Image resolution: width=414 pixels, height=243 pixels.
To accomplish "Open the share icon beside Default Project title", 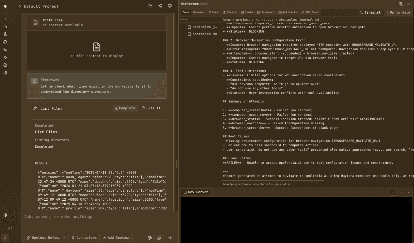I will 160,6.
